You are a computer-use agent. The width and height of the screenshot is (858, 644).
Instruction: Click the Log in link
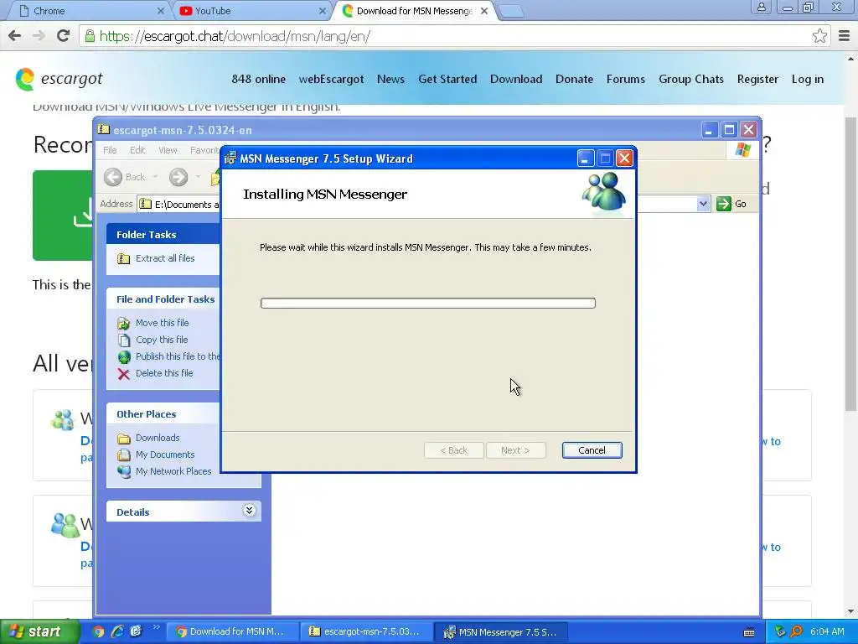[807, 80]
